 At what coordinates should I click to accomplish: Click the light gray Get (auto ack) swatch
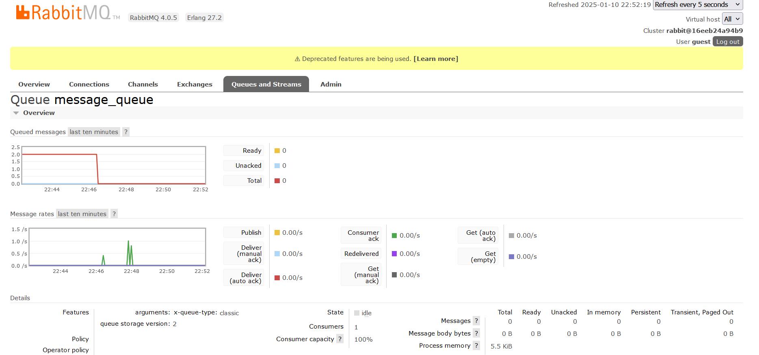[x=511, y=236]
